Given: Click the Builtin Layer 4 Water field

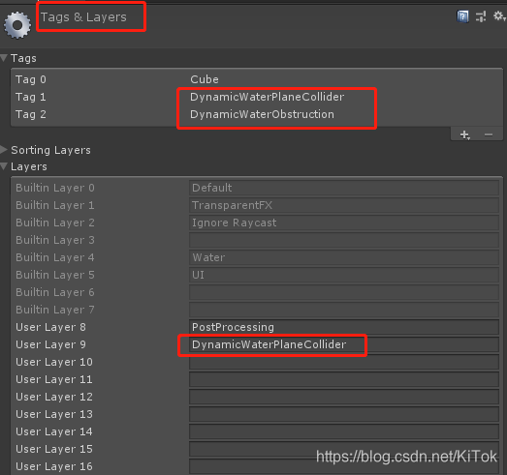Looking at the screenshot, I should coord(344,257).
